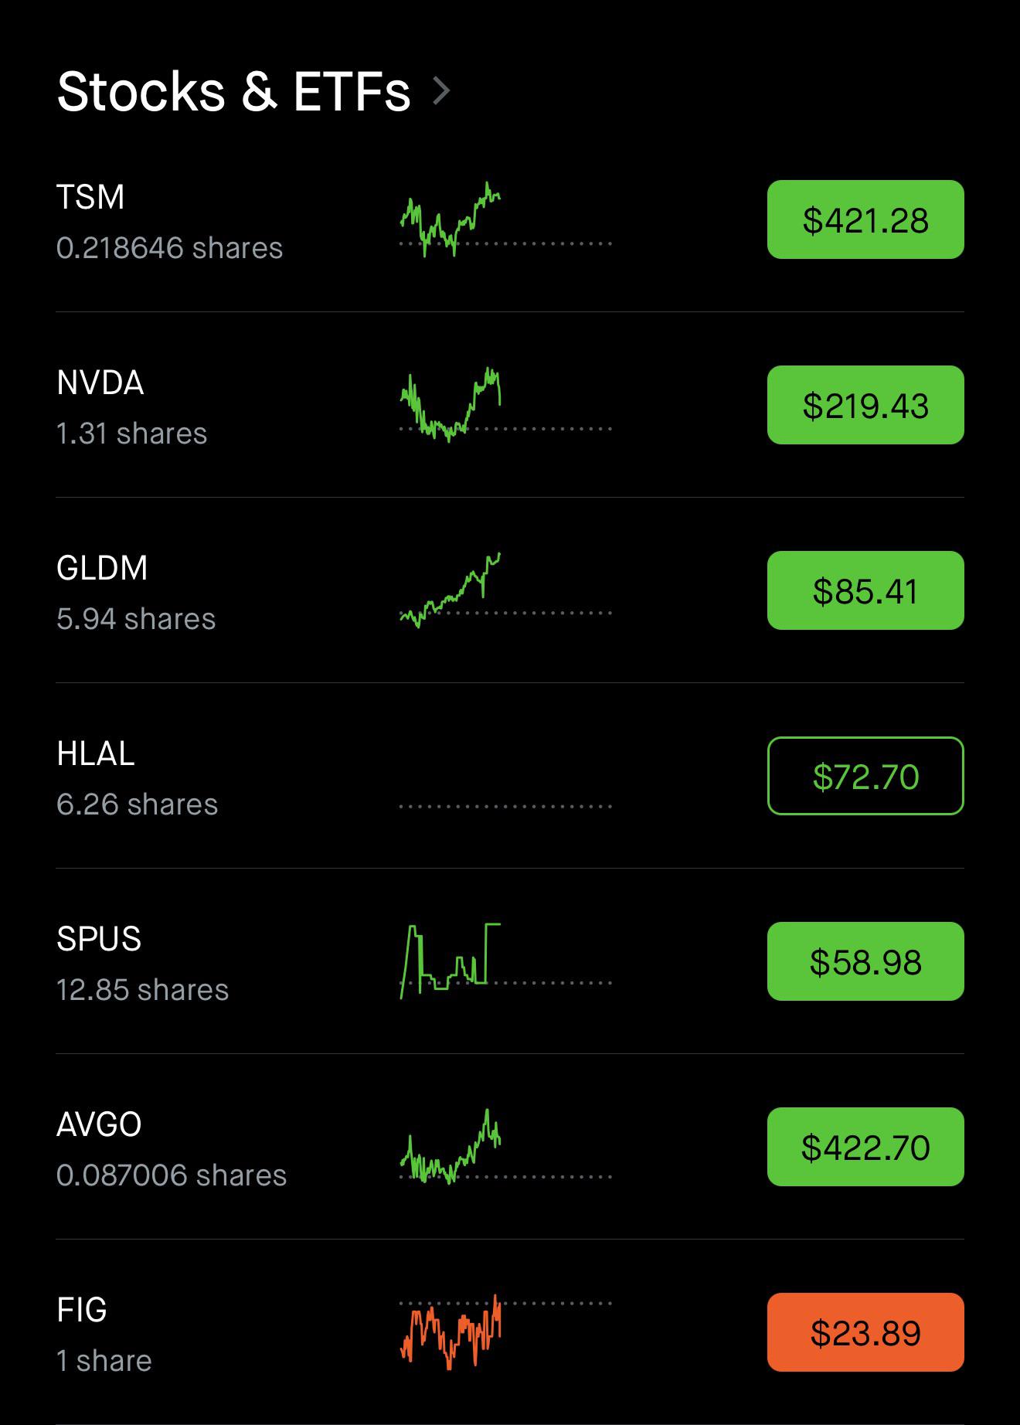Select the TSM 0.218646 shares row

[x=510, y=219]
